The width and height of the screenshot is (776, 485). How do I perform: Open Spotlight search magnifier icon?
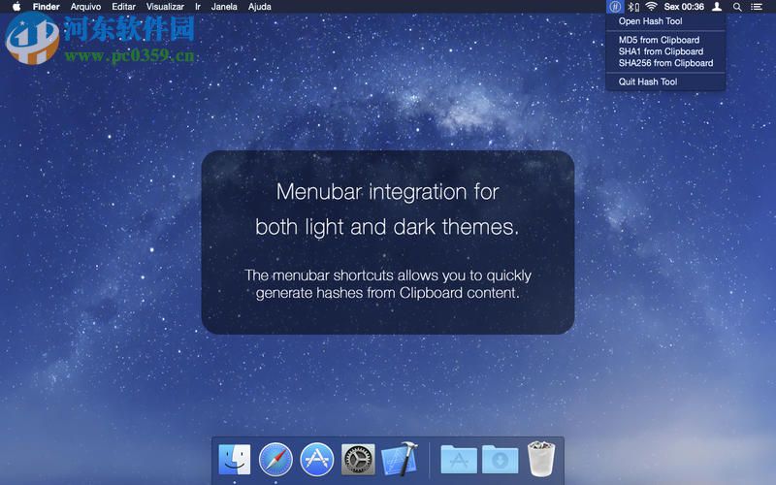[x=737, y=7]
